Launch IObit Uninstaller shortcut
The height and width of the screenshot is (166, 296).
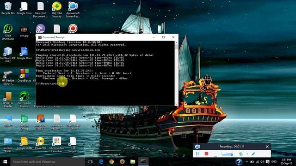tap(8, 32)
